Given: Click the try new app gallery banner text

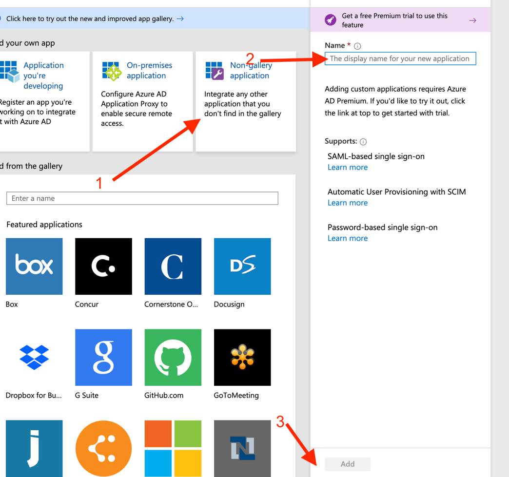Looking at the screenshot, I should 90,19.
